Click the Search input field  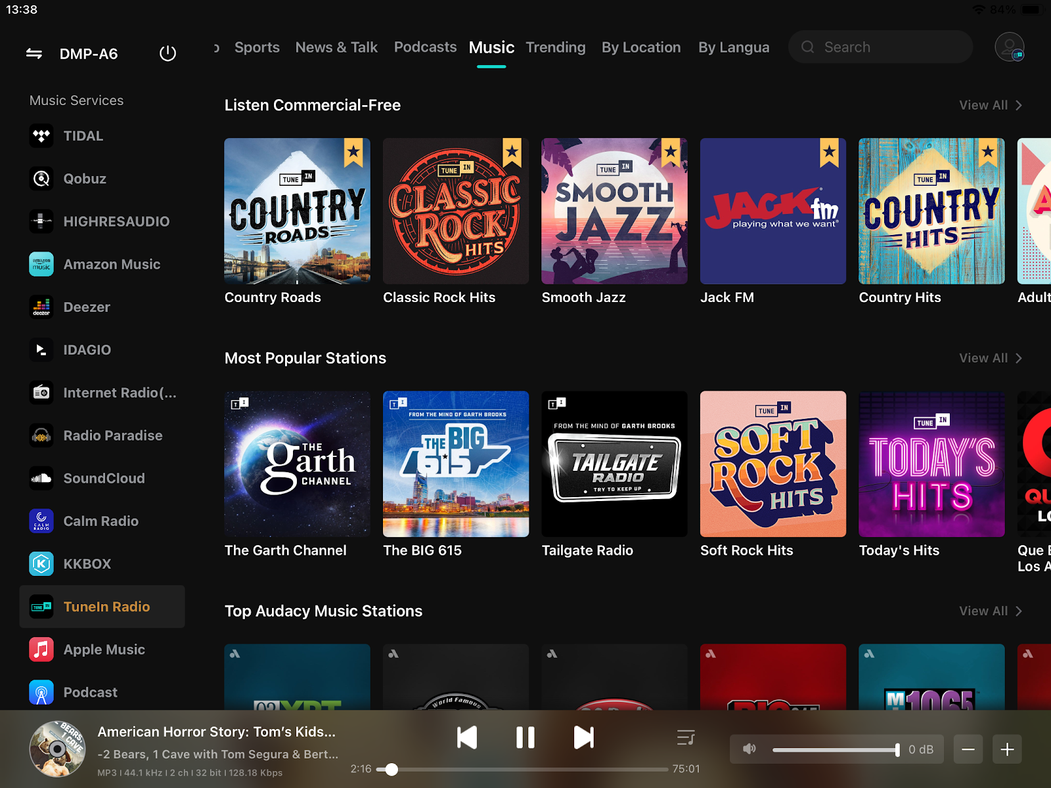click(x=880, y=47)
